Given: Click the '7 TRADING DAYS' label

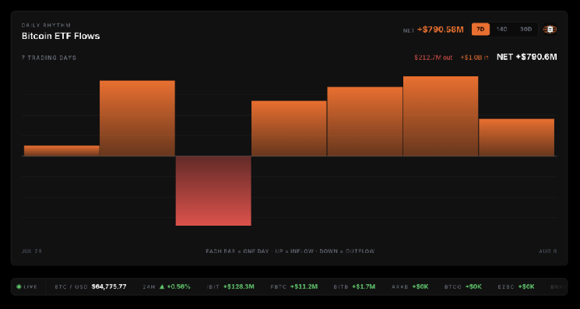Looking at the screenshot, I should (49, 58).
